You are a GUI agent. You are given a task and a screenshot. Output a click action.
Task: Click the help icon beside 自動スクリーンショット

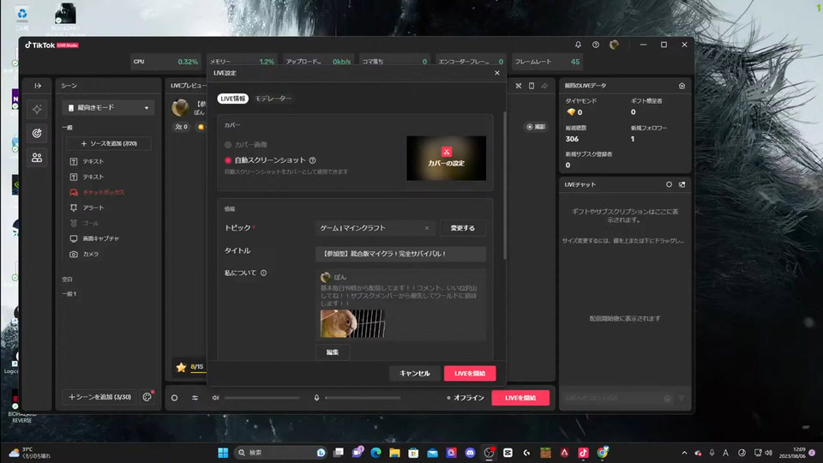click(x=312, y=160)
